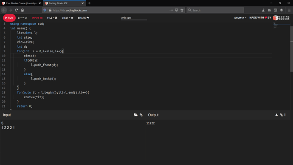Open Output panel more options menu
Viewport: 293px width, 165px height.
coord(285,114)
